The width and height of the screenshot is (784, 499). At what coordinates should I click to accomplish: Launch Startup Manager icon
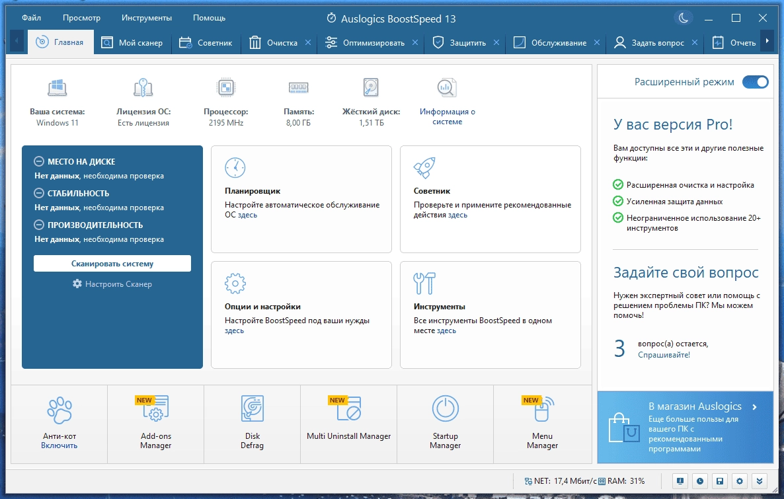[445, 408]
